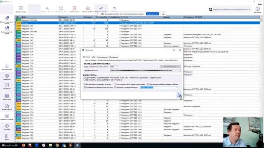This screenshot has height=148, width=264.
Task: Open Chrome from the taskbar
Action: tap(57, 145)
